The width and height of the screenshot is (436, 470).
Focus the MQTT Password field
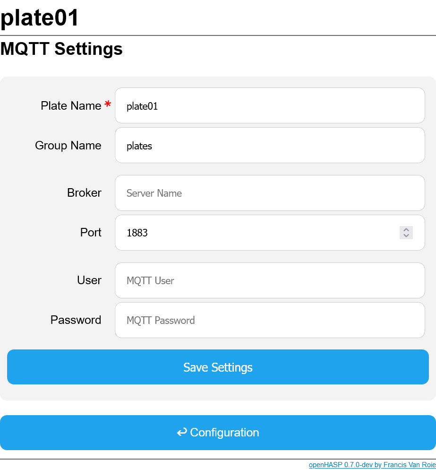click(269, 320)
